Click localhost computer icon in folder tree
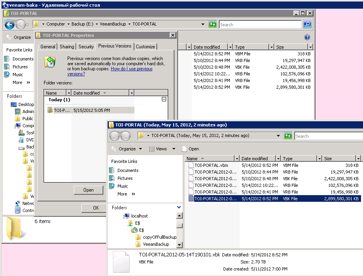This screenshot has height=276, width=363. tap(126, 216)
